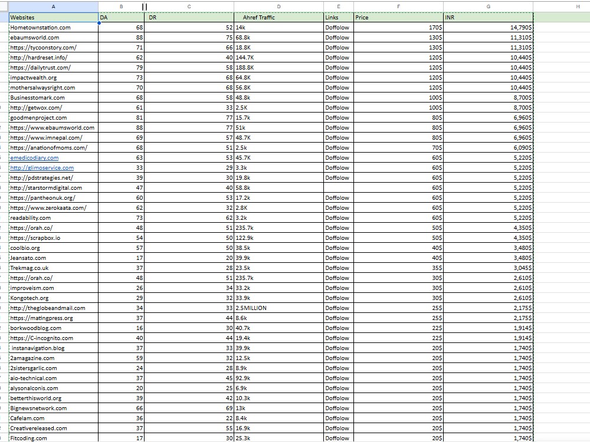Screen dimensions: 590x442
Task: Click the DR header cell
Action: point(152,17)
